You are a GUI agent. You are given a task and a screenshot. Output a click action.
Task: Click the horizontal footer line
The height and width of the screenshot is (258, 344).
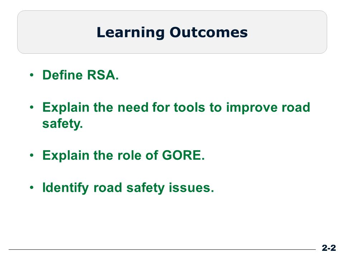[x=162, y=249]
